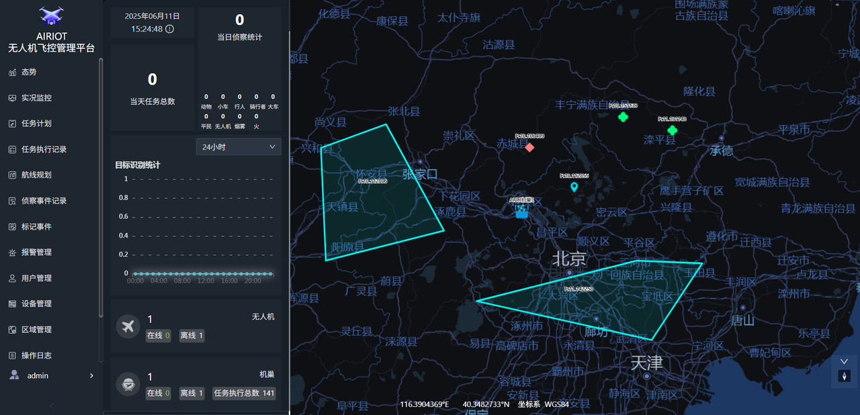Image resolution: width=860 pixels, height=415 pixels.
Task: Click the cyan data line on the chart
Action: tap(202, 274)
